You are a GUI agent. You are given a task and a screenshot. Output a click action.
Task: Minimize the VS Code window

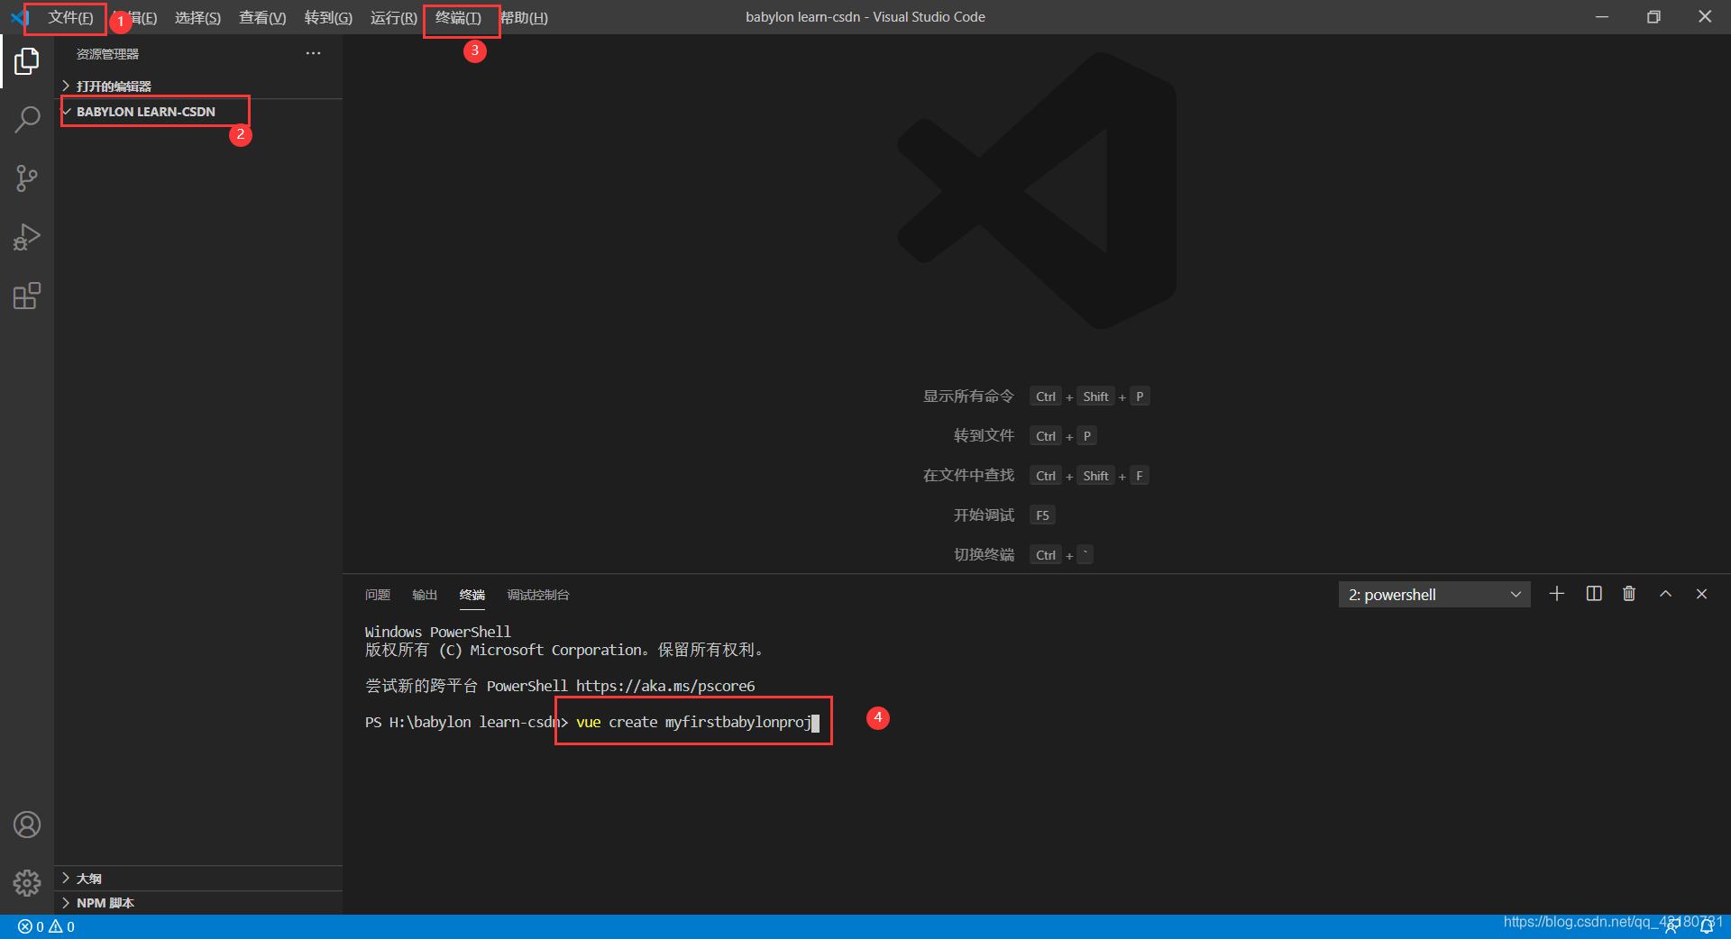coord(1602,17)
